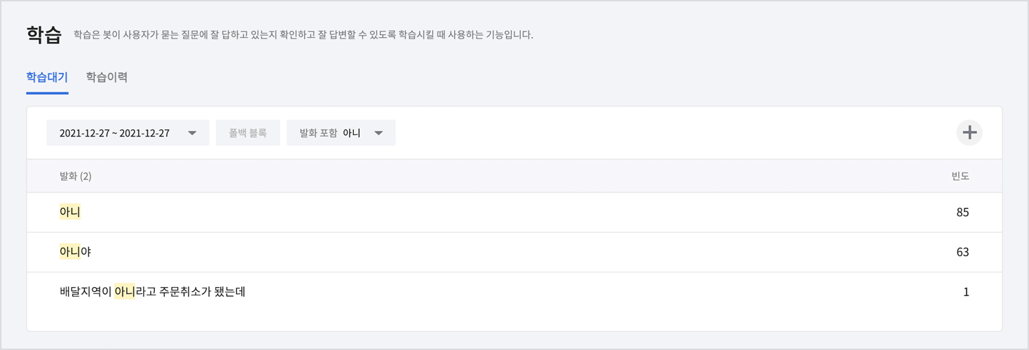Screen dimensions: 1029x350
Task: Click the date range dropdown arrow
Action: pyautogui.click(x=192, y=133)
